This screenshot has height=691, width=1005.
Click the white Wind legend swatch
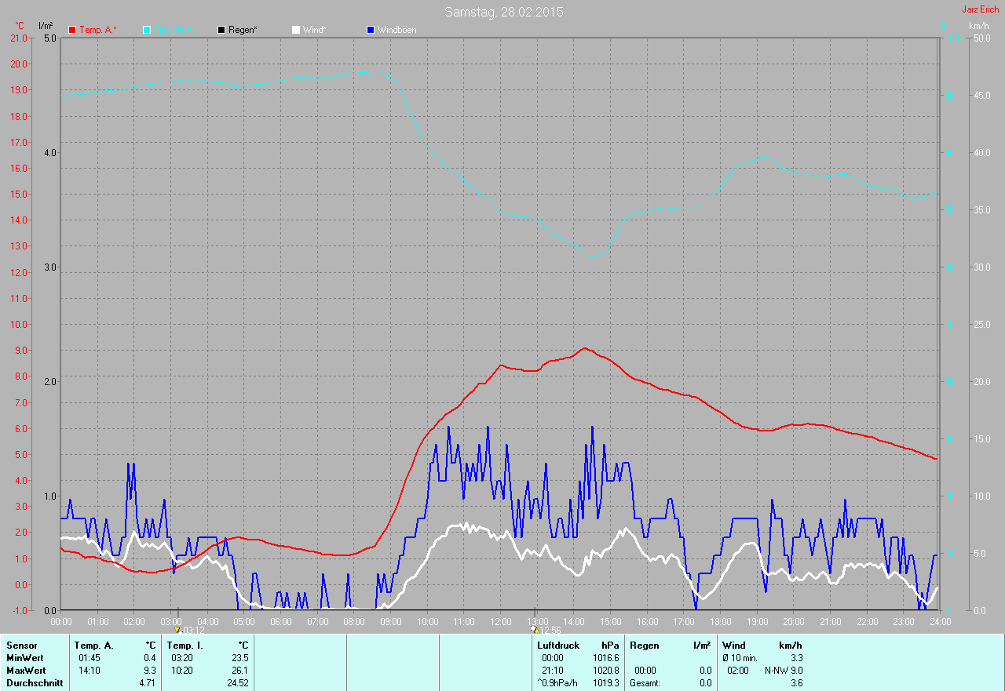pos(296,30)
